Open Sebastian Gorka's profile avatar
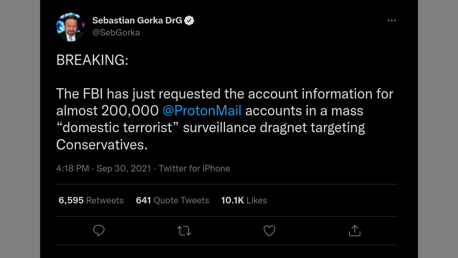Screen dimensions: 458x258 point(70,27)
